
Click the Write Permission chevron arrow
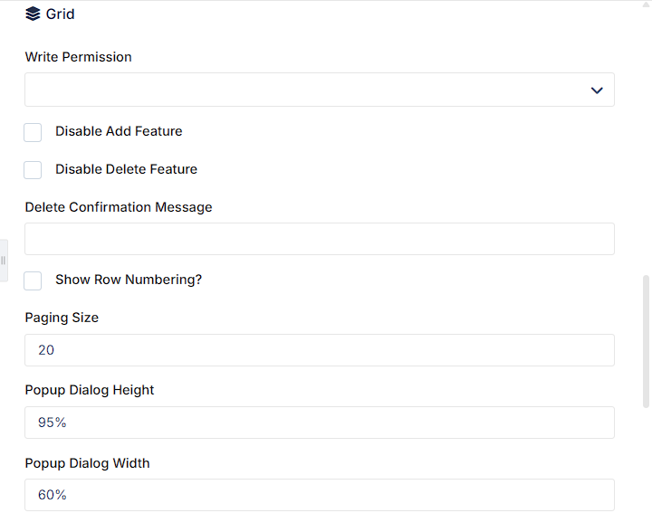click(597, 90)
